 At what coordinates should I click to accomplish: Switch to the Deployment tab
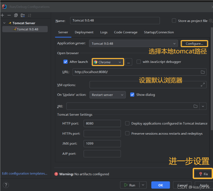(84, 32)
